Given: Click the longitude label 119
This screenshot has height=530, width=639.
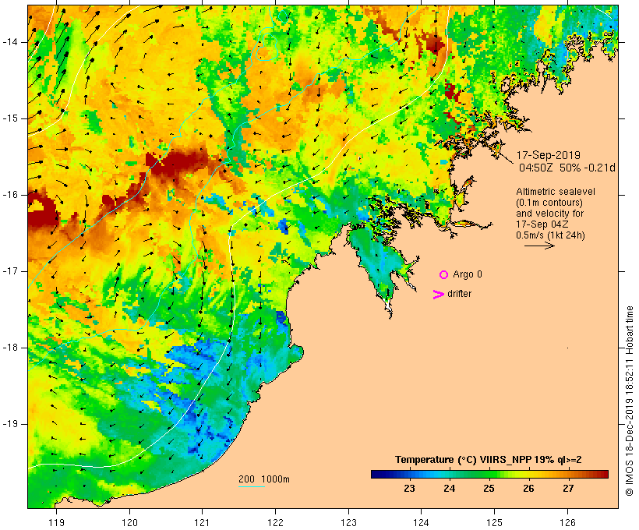Looking at the screenshot, I should click(x=56, y=522).
